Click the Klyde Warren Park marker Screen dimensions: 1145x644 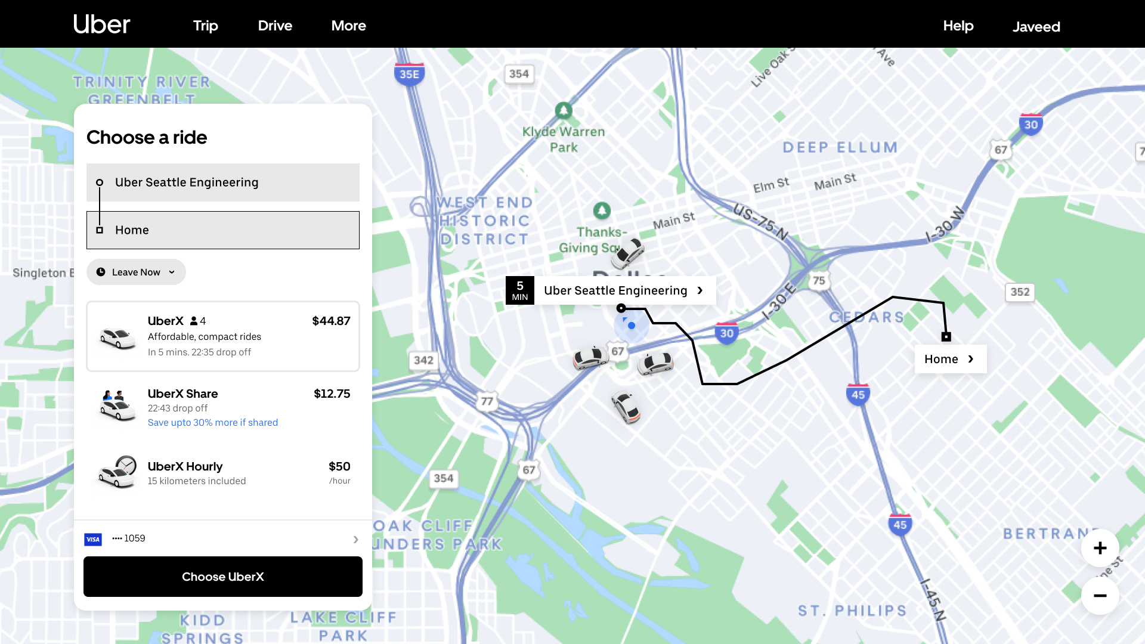point(564,110)
